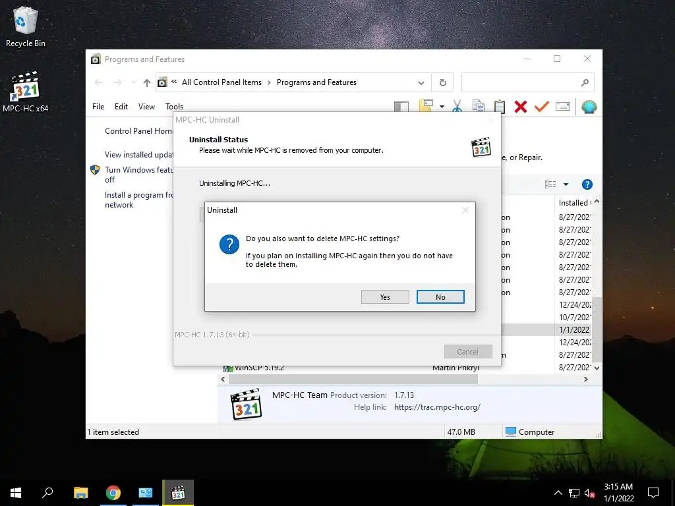675x506 pixels.
Task: Open View installed updates link
Action: tap(139, 154)
